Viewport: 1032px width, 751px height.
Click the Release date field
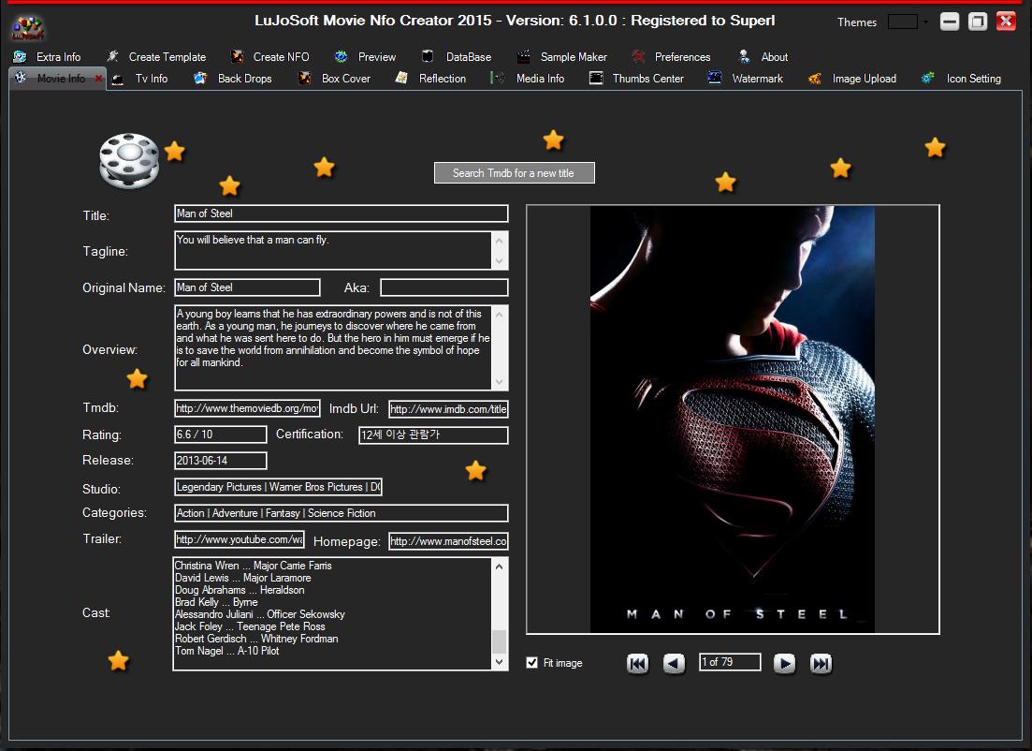click(221, 461)
